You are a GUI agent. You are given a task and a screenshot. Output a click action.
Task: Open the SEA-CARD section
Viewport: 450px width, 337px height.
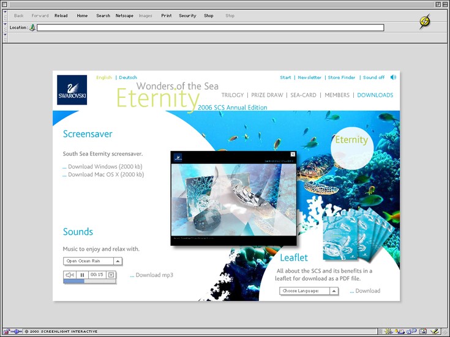tap(303, 95)
